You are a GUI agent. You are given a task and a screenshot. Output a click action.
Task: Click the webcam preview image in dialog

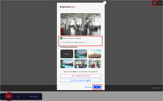point(81,24)
